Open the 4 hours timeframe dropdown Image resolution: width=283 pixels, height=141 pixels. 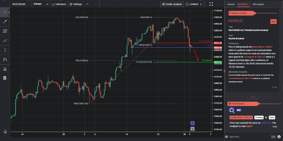pos(41,4)
